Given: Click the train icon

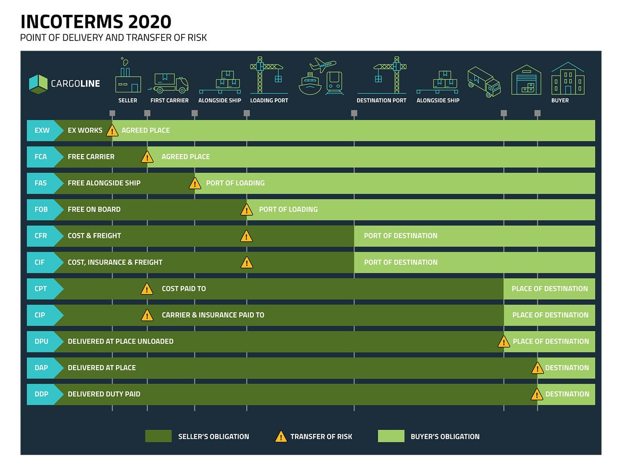Looking at the screenshot, I should 334,83.
